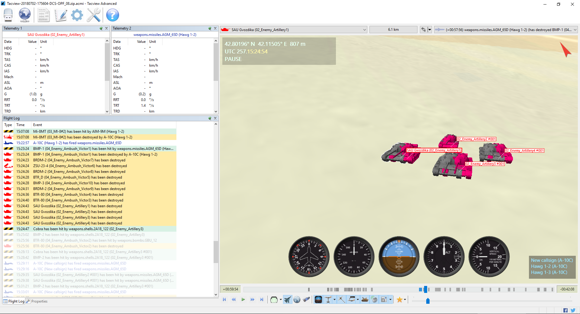
Task: Click New callsign (A-10C) in the 3D view list
Action: pyautogui.click(x=552, y=260)
